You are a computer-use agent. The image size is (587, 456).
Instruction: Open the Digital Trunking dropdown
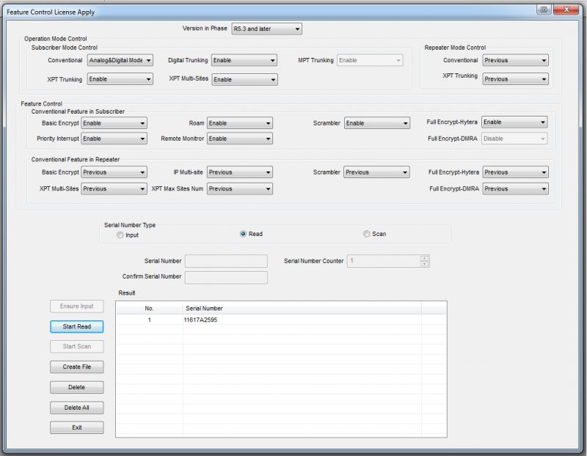coord(244,60)
